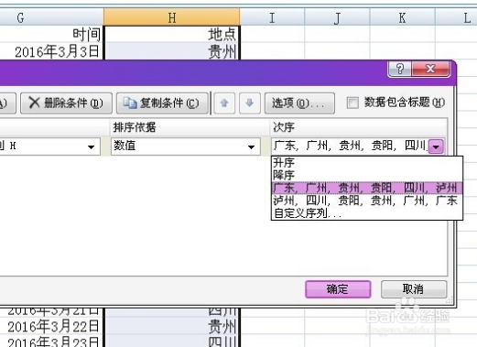Image resolution: width=477 pixels, height=347 pixels.
Task: Choose the 广东, 广州, 贵州 list option
Action: [367, 188]
